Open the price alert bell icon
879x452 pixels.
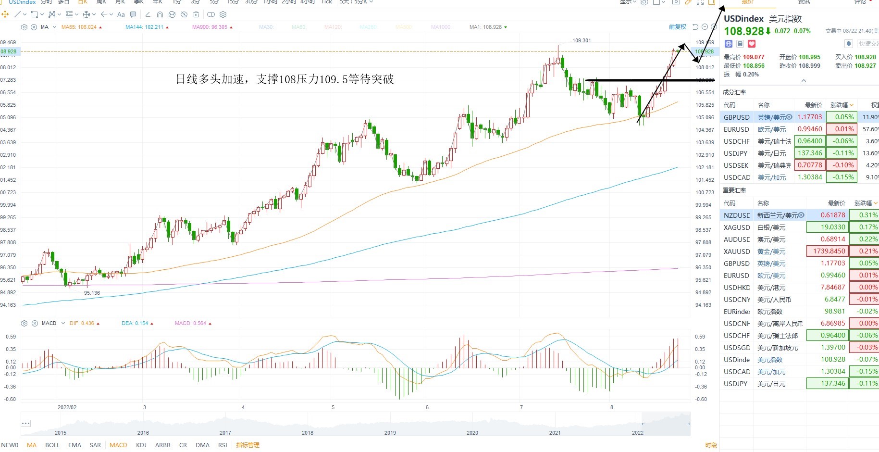coord(849,44)
